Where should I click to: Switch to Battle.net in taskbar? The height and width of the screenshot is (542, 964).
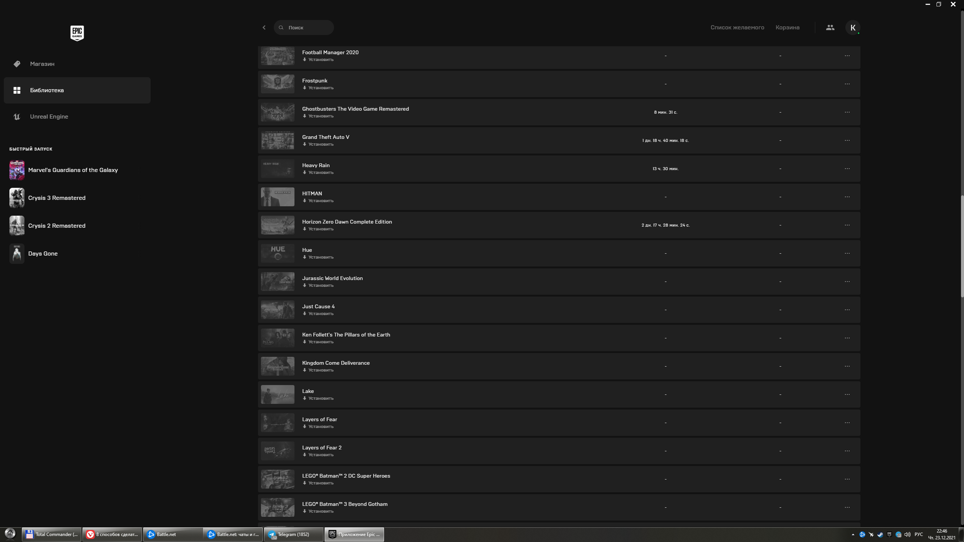pyautogui.click(x=173, y=534)
